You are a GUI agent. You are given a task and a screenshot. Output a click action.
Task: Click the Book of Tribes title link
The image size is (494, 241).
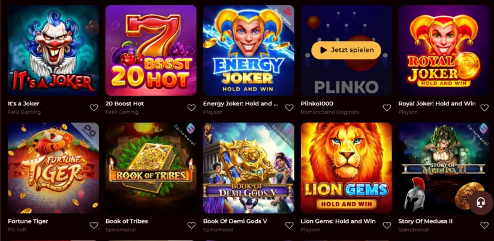coord(126,221)
